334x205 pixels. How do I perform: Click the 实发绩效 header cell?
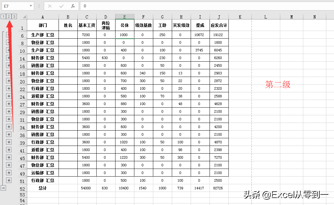click(x=181, y=25)
